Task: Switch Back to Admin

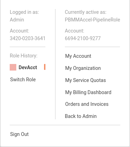Action: click(81, 116)
